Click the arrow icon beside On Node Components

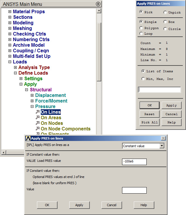37,129
